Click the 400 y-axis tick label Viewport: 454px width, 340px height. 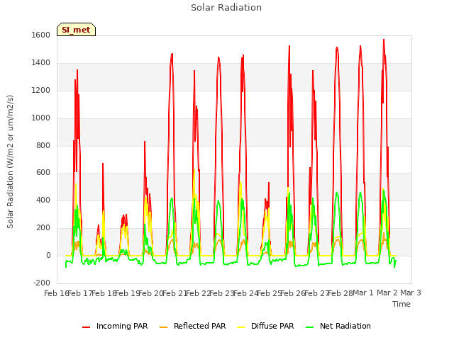point(43,200)
